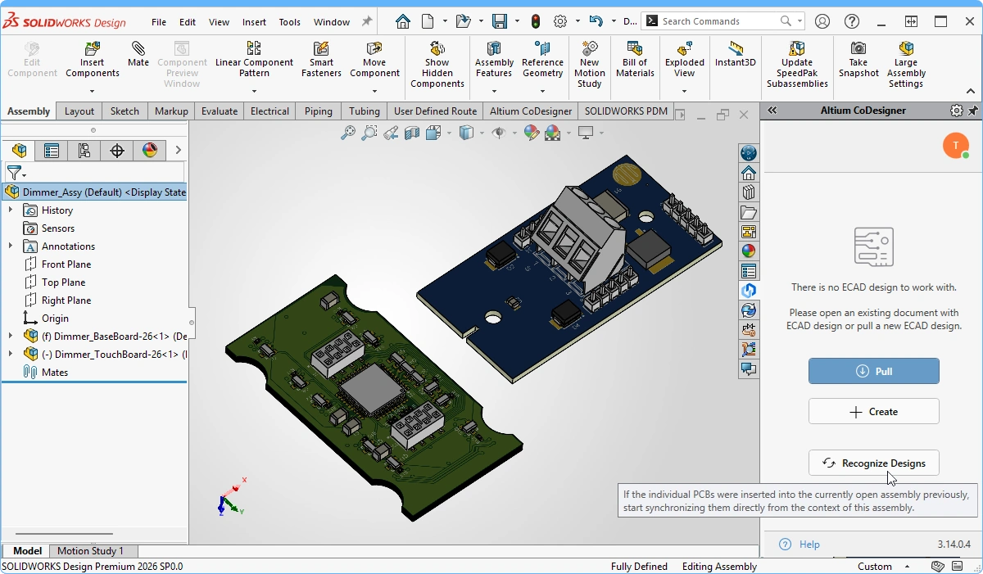Pin the SOLIDWORKS menu bar
The image size is (983, 574).
[x=367, y=22]
